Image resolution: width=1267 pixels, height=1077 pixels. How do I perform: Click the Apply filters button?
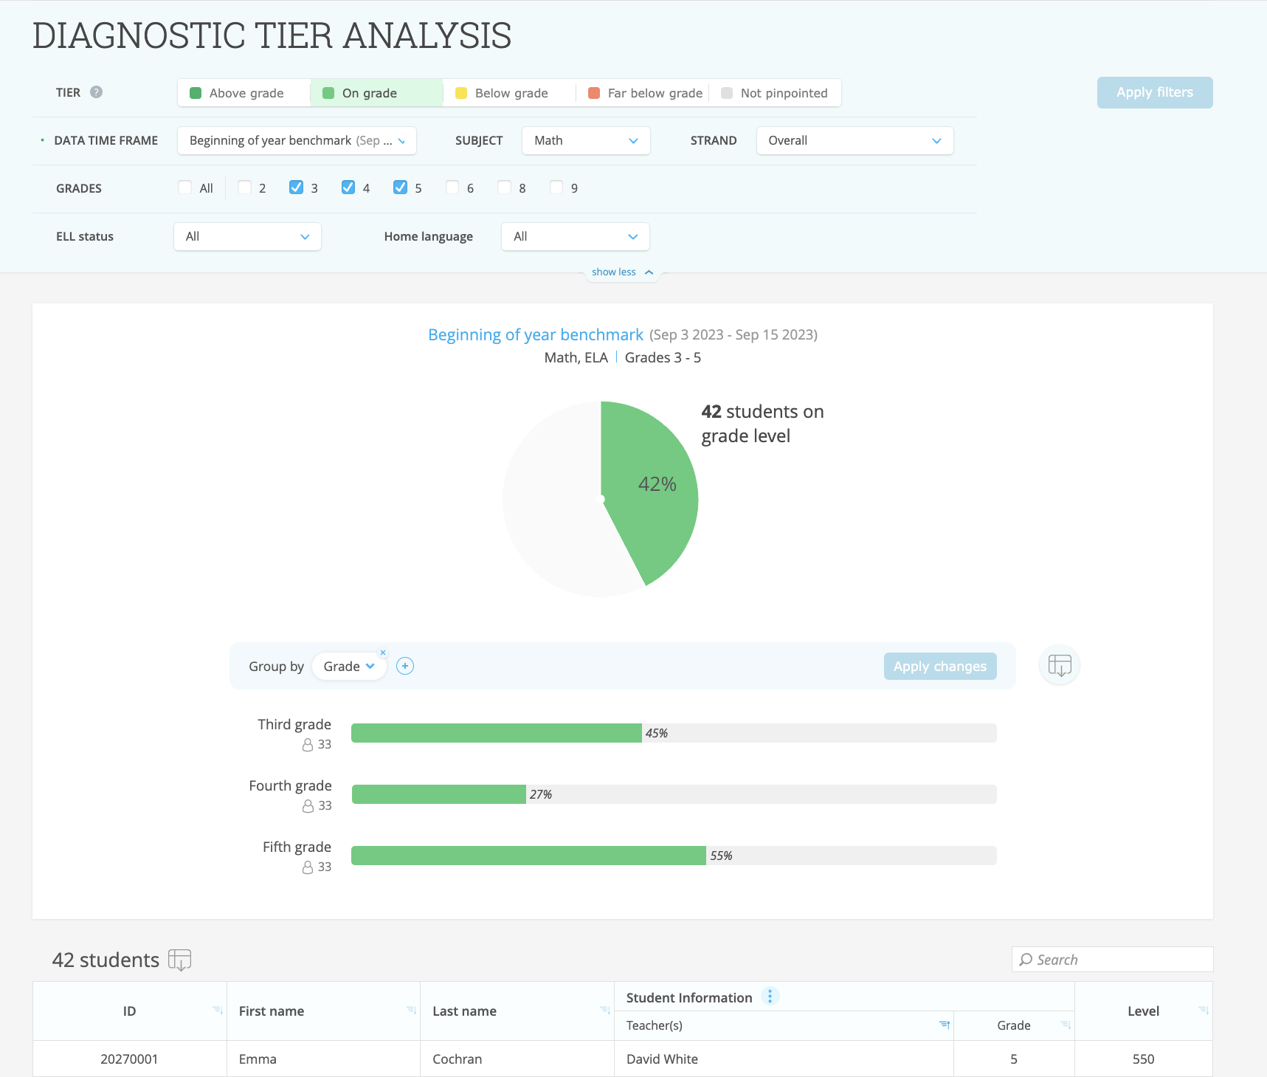[1155, 92]
